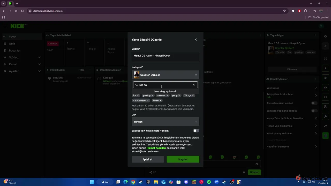Toggle Abonelere özel sohbet switch

[314, 103]
